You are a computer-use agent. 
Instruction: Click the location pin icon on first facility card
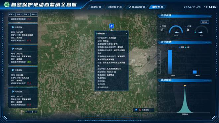pyautogui.click(x=13, y=27)
